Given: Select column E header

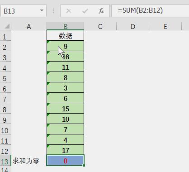Looking at the screenshot, I should (x=165, y=26).
